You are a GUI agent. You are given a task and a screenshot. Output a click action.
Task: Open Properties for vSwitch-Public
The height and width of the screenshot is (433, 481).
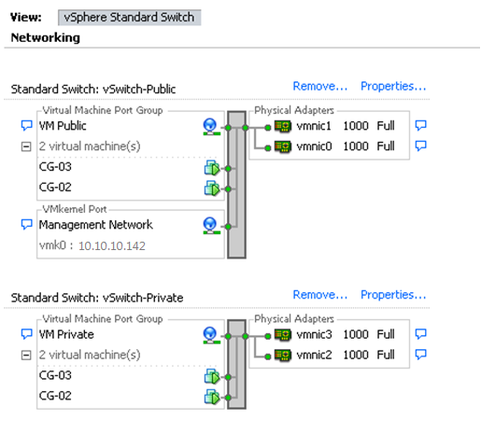click(x=393, y=86)
